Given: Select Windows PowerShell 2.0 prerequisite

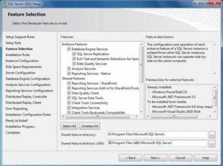Looking at the screenshot, I should (x=169, y=92).
